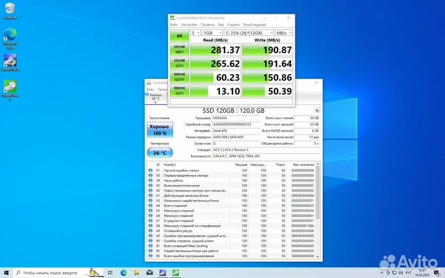445x278 pixels.
Task: Open Справка menu in CrystalDiskMark
Action: click(233, 25)
